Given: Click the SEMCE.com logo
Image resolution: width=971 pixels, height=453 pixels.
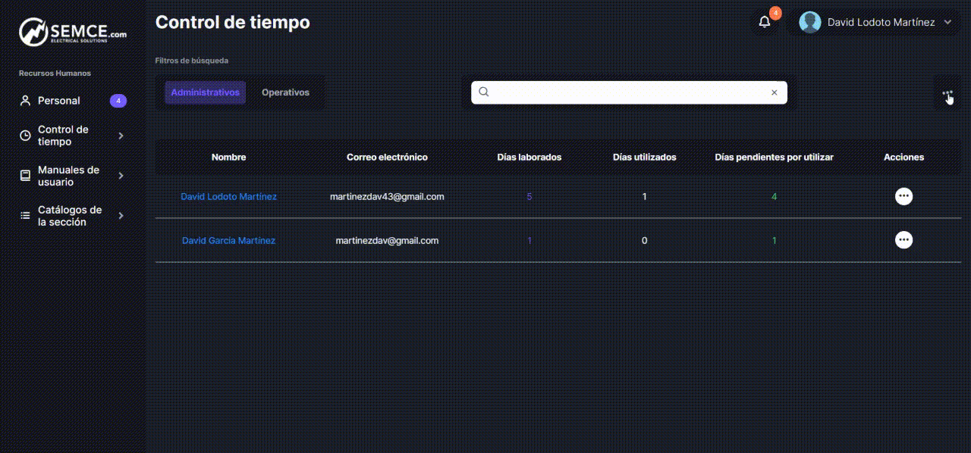Looking at the screenshot, I should [x=72, y=33].
